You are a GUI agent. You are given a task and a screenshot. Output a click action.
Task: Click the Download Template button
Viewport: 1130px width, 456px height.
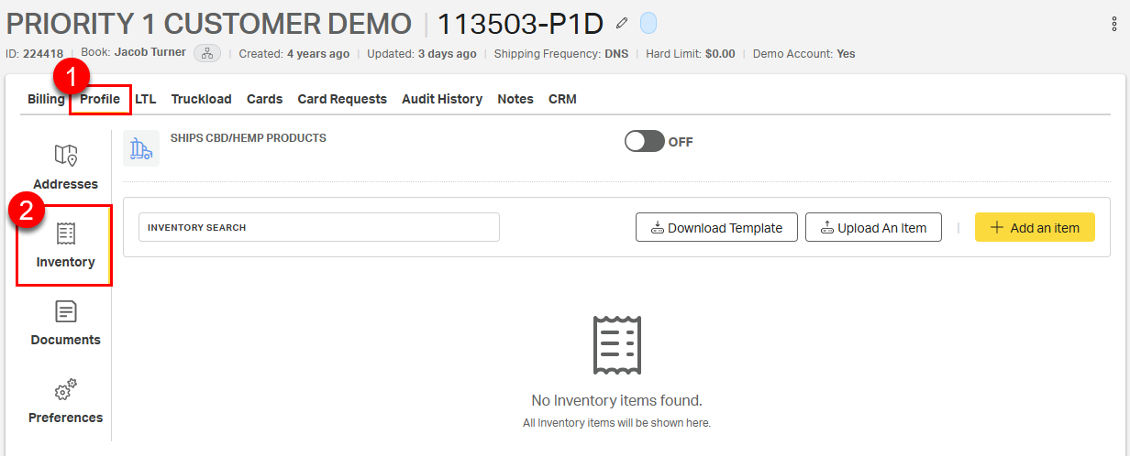point(716,228)
